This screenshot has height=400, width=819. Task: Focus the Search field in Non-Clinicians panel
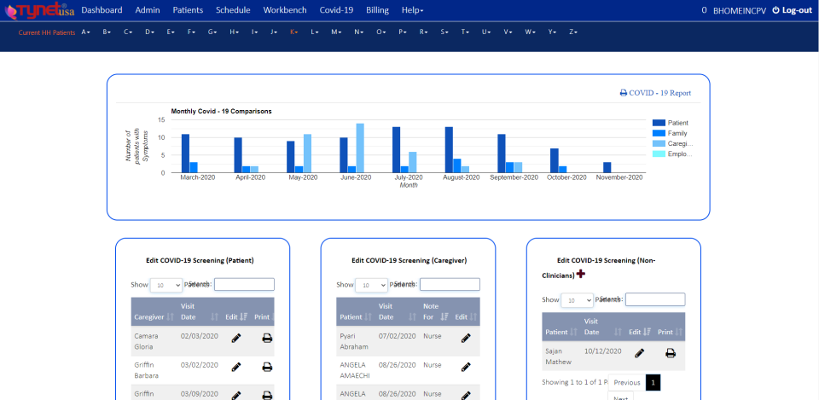pyautogui.click(x=655, y=299)
